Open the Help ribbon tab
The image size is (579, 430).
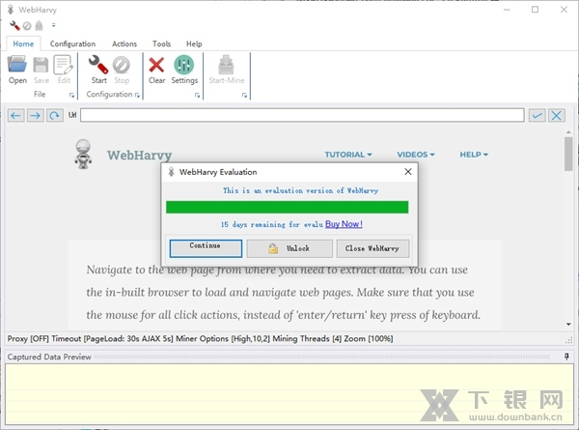pyautogui.click(x=194, y=43)
